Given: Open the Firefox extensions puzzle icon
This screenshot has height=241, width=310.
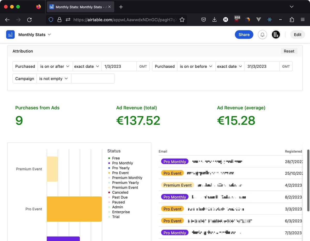Looking at the screenshot, I should tap(292, 20).
